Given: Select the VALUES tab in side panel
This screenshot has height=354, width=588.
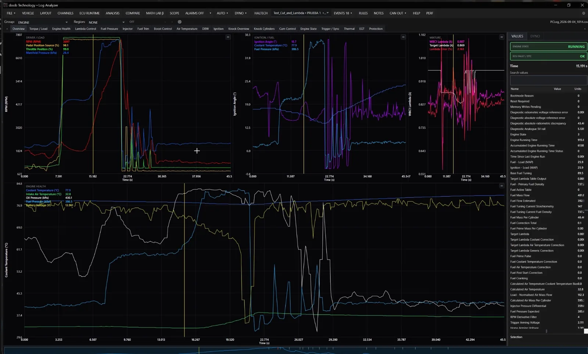Looking at the screenshot, I should [517, 36].
